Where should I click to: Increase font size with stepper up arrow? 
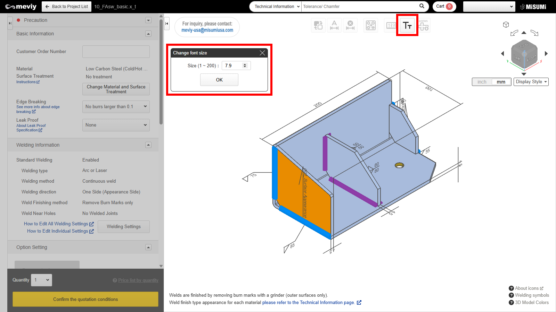click(245, 64)
